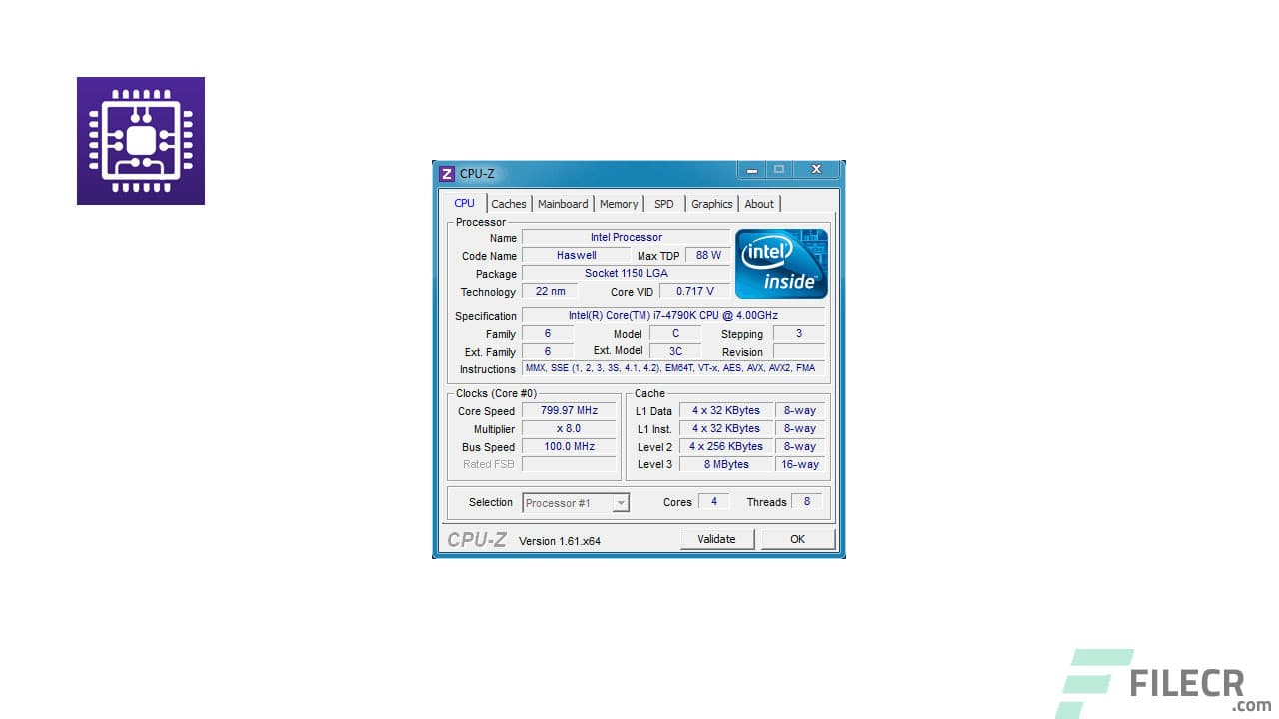Screen dimensions: 1279x719
Task: Expand the Processor #1 combo box arrow
Action: click(622, 502)
